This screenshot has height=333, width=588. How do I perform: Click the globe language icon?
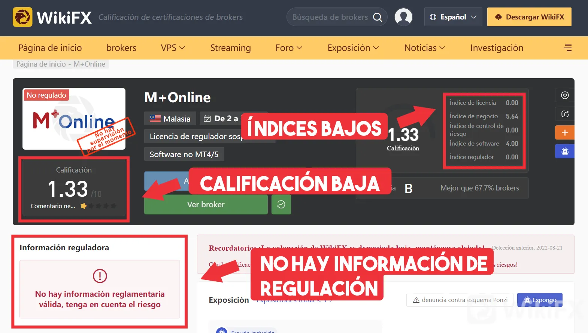pos(433,17)
